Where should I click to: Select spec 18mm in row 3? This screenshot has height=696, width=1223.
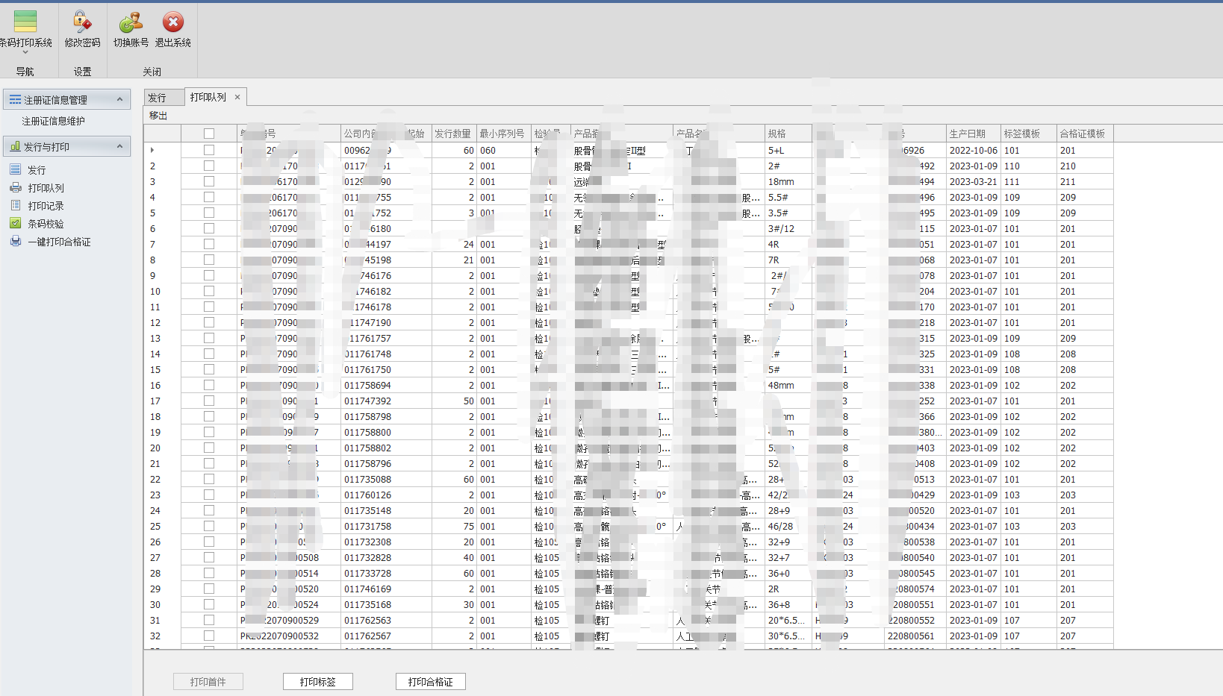[x=788, y=181]
